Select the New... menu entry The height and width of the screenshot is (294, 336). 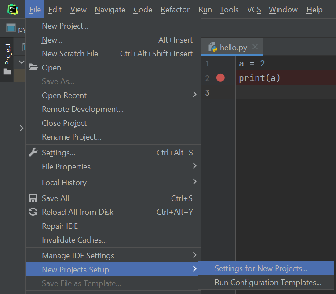[113, 40]
